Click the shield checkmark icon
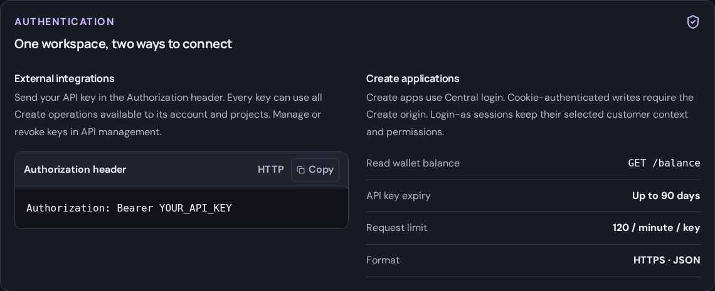The height and width of the screenshot is (291, 715). point(692,22)
